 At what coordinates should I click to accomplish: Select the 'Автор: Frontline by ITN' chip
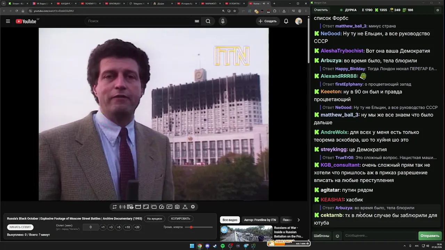[260, 220]
